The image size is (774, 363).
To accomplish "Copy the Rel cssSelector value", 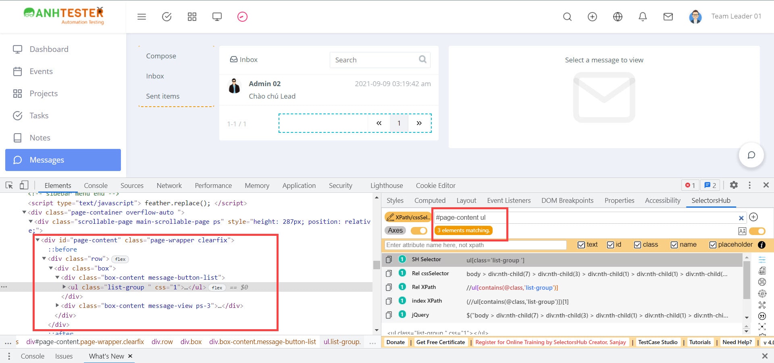I will click(x=389, y=273).
